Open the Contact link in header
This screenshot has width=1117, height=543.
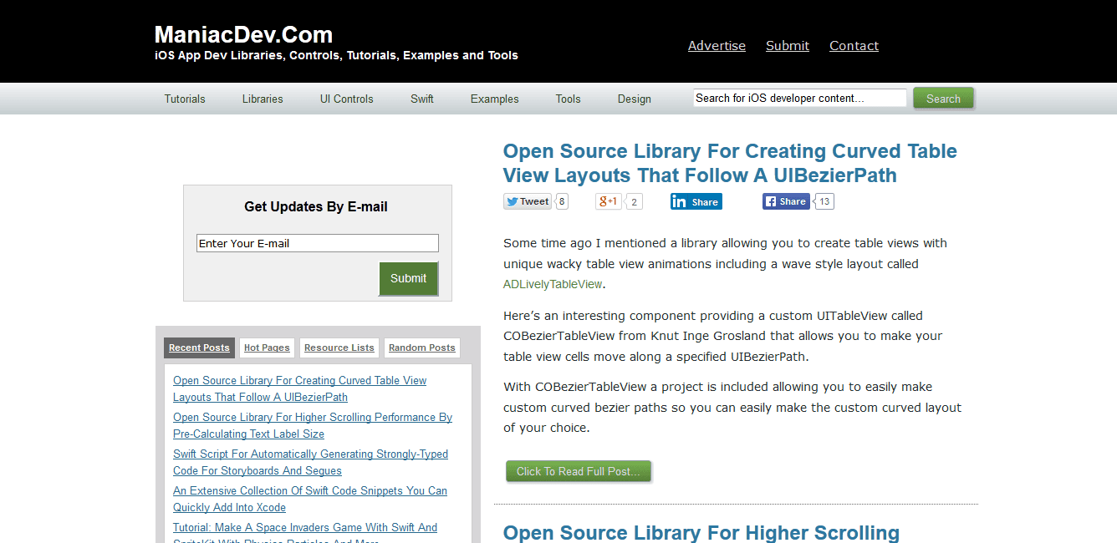tap(854, 46)
